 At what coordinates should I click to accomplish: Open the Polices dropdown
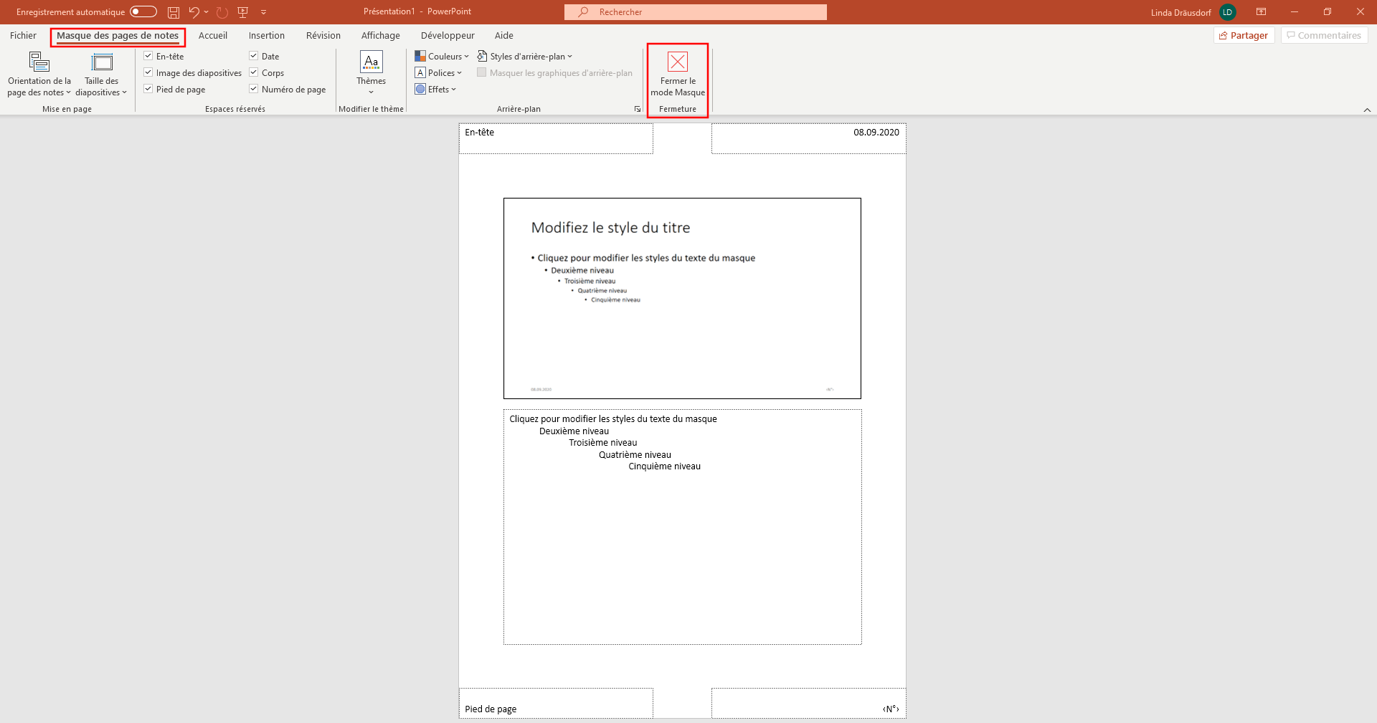pos(438,72)
